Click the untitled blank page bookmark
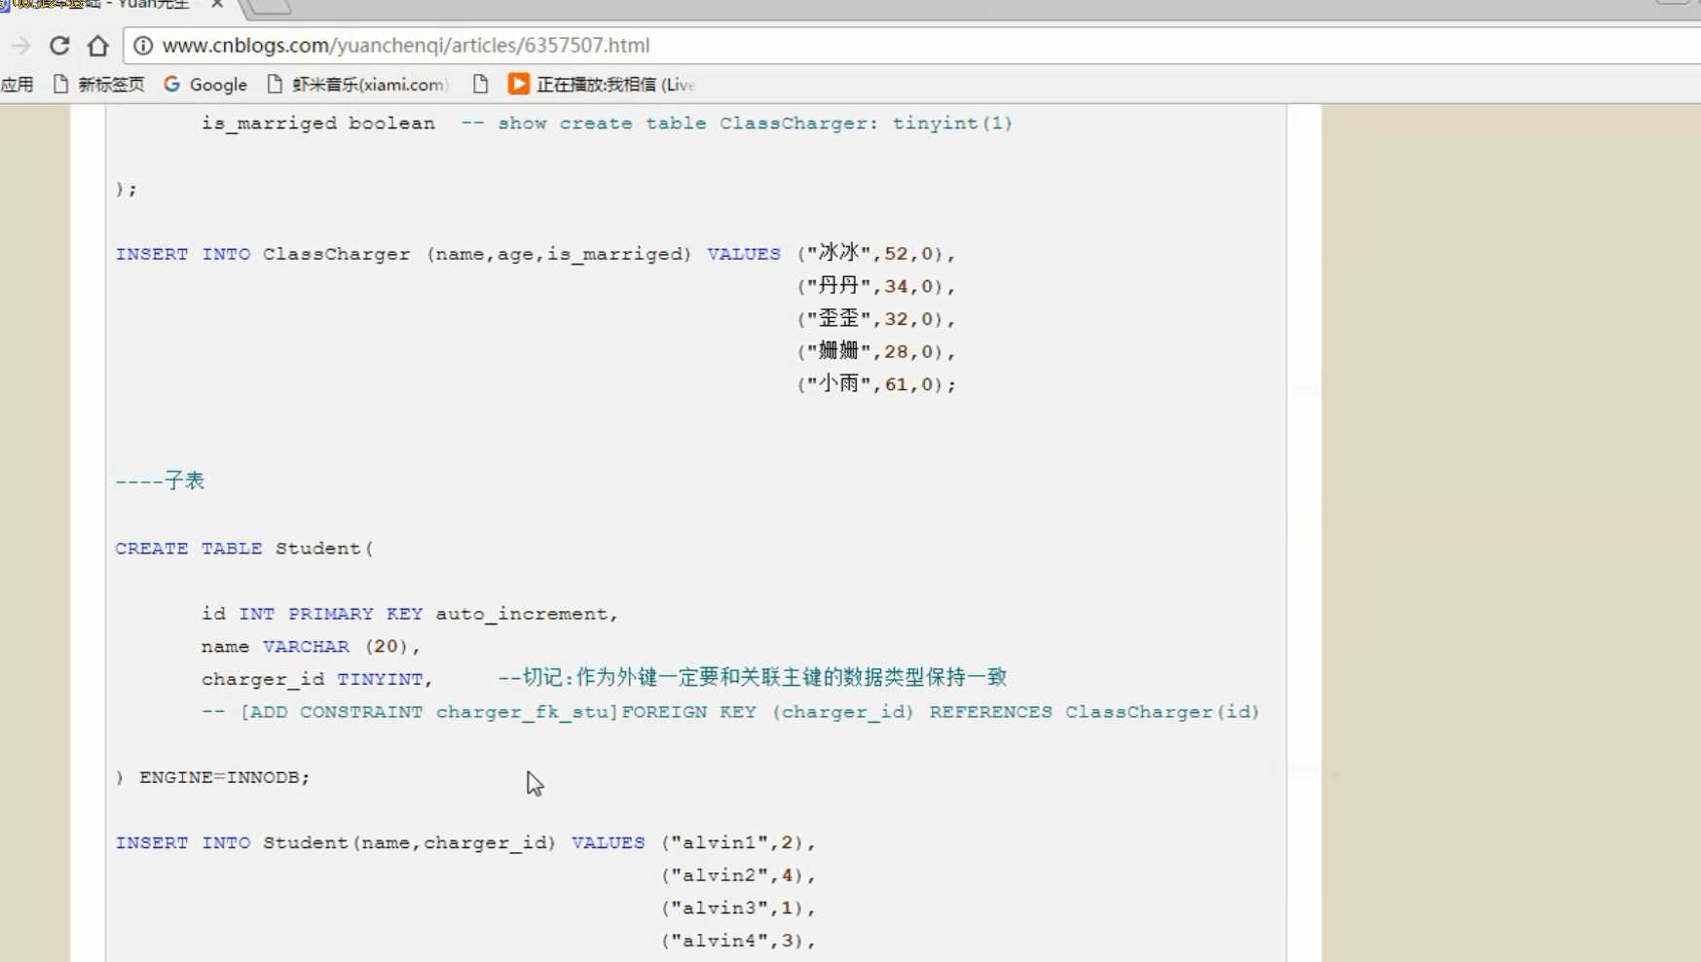The height and width of the screenshot is (962, 1701). (480, 85)
